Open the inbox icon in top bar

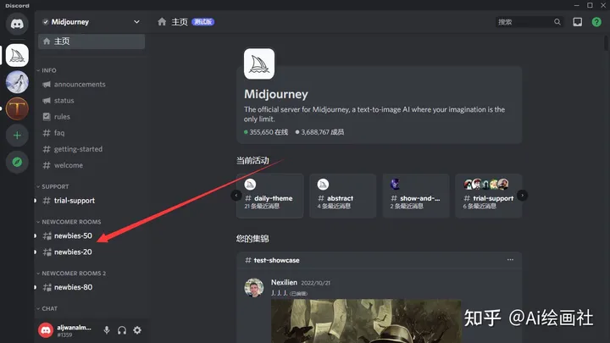(578, 22)
